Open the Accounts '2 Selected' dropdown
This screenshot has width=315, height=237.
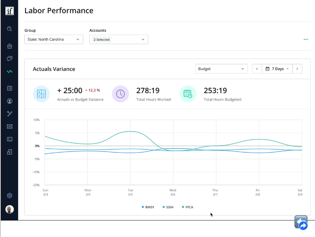(119, 40)
